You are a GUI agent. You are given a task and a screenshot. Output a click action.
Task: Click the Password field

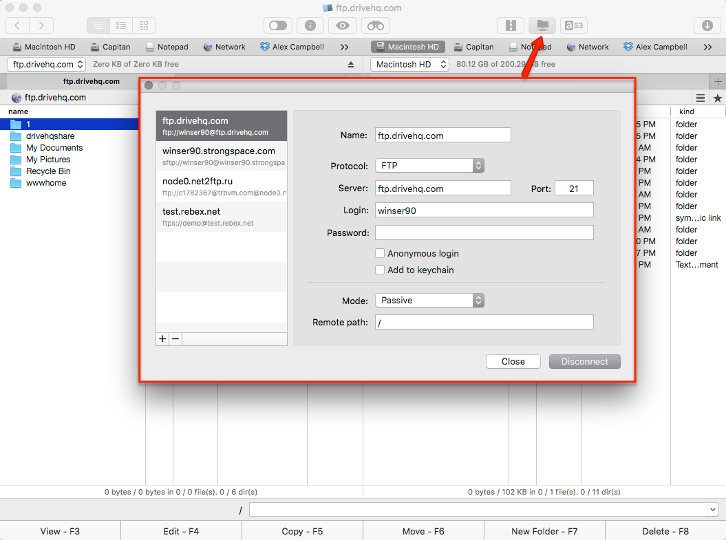tap(484, 233)
